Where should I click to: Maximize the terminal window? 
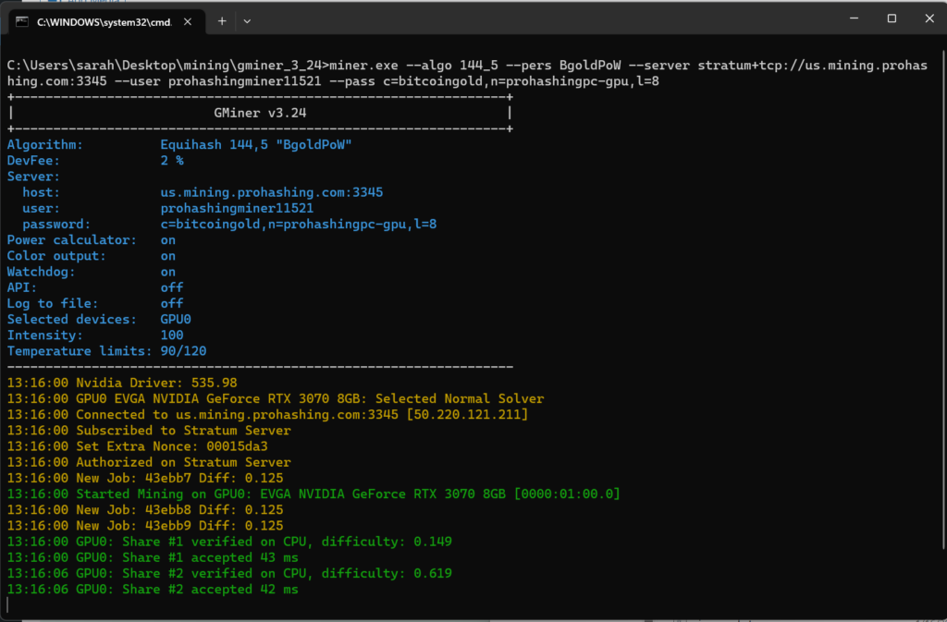pos(892,18)
